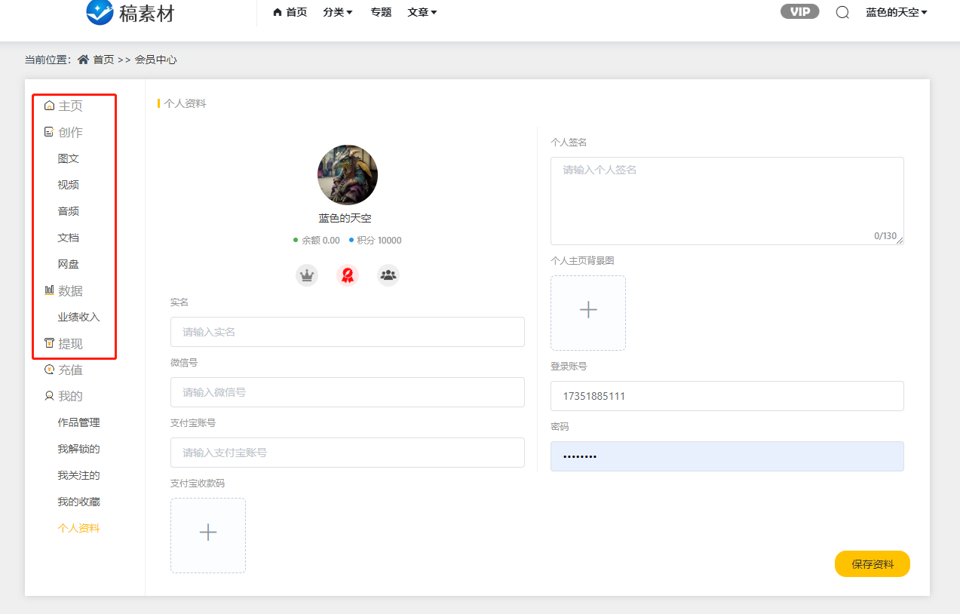The image size is (960, 614).
Task: Click the user avatar picture
Action: pyautogui.click(x=347, y=175)
